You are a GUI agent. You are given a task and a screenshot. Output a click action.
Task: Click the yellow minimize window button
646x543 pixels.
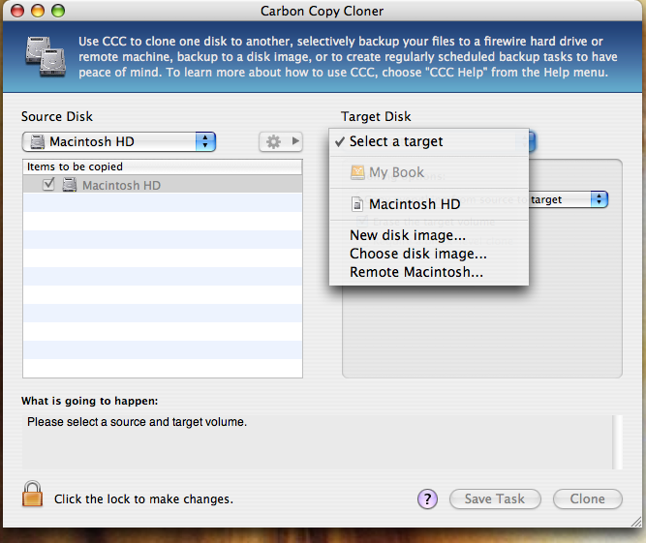click(38, 11)
